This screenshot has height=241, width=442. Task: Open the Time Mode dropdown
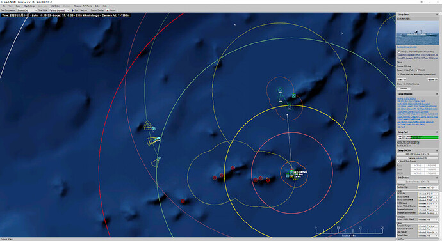[x=60, y=10]
